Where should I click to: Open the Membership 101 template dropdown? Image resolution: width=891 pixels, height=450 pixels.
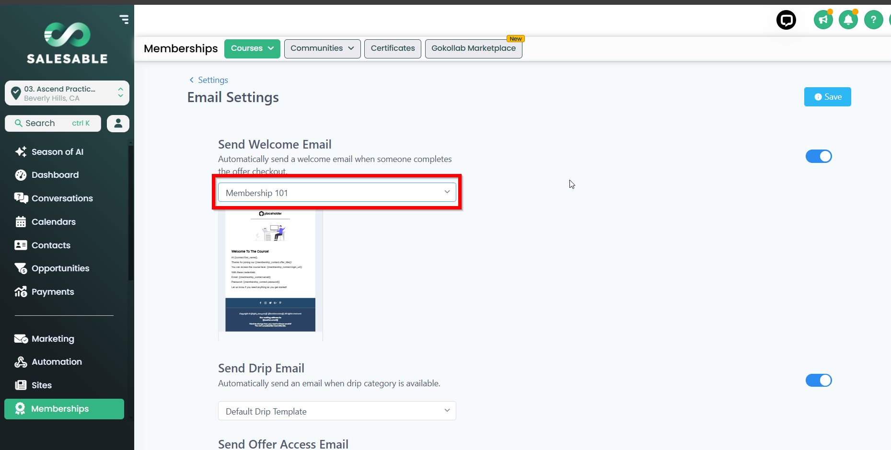337,193
